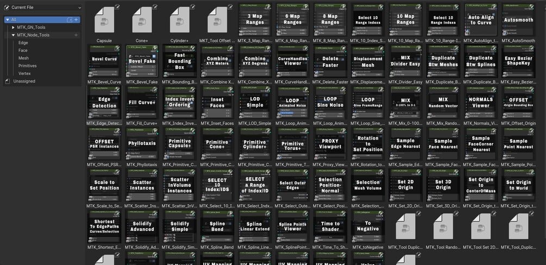This screenshot has height=265, width=546.
Task: Select the Easy Bezier ShapeKey thumbnail
Action: pos(518,61)
